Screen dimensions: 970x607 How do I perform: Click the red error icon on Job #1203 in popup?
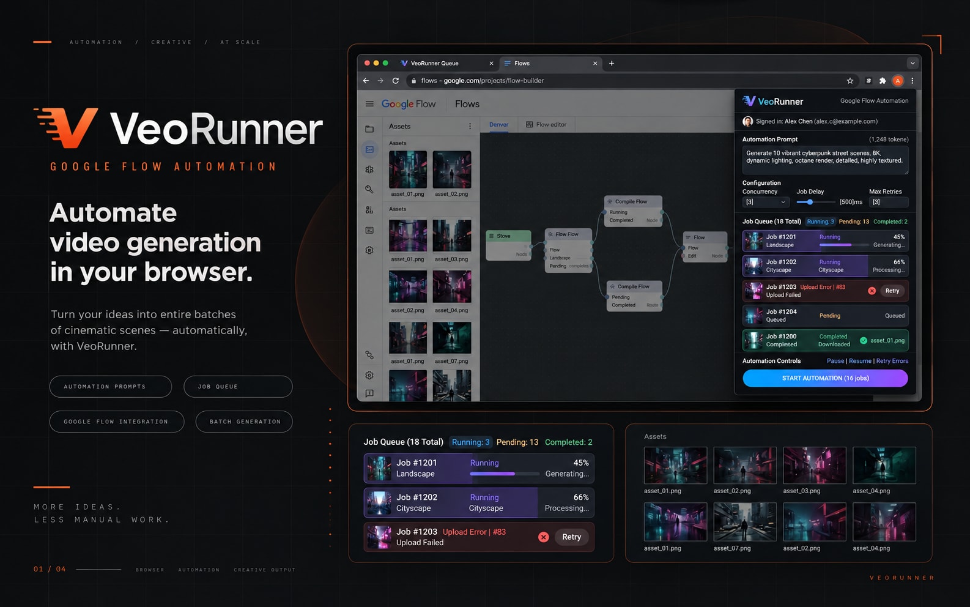(x=872, y=291)
